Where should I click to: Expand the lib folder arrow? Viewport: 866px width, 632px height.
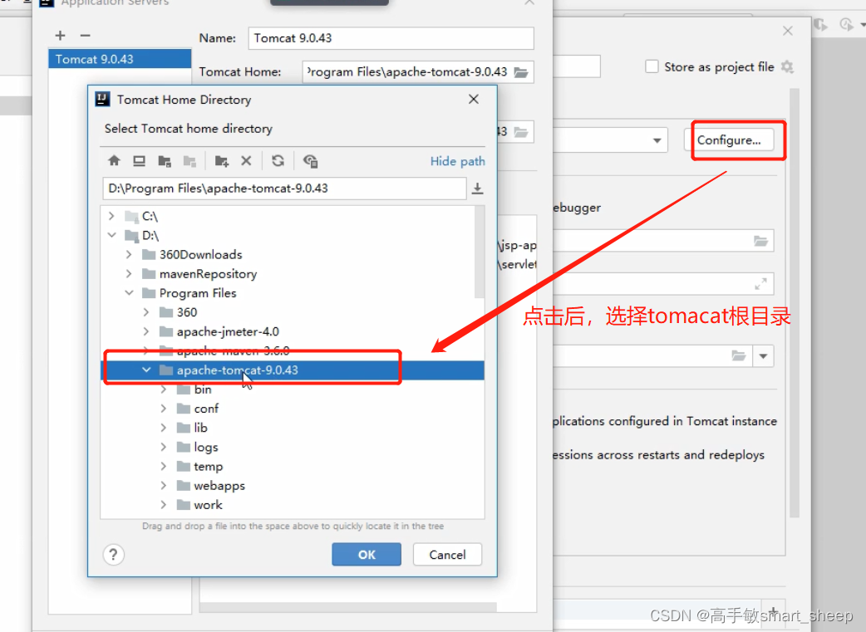(164, 428)
